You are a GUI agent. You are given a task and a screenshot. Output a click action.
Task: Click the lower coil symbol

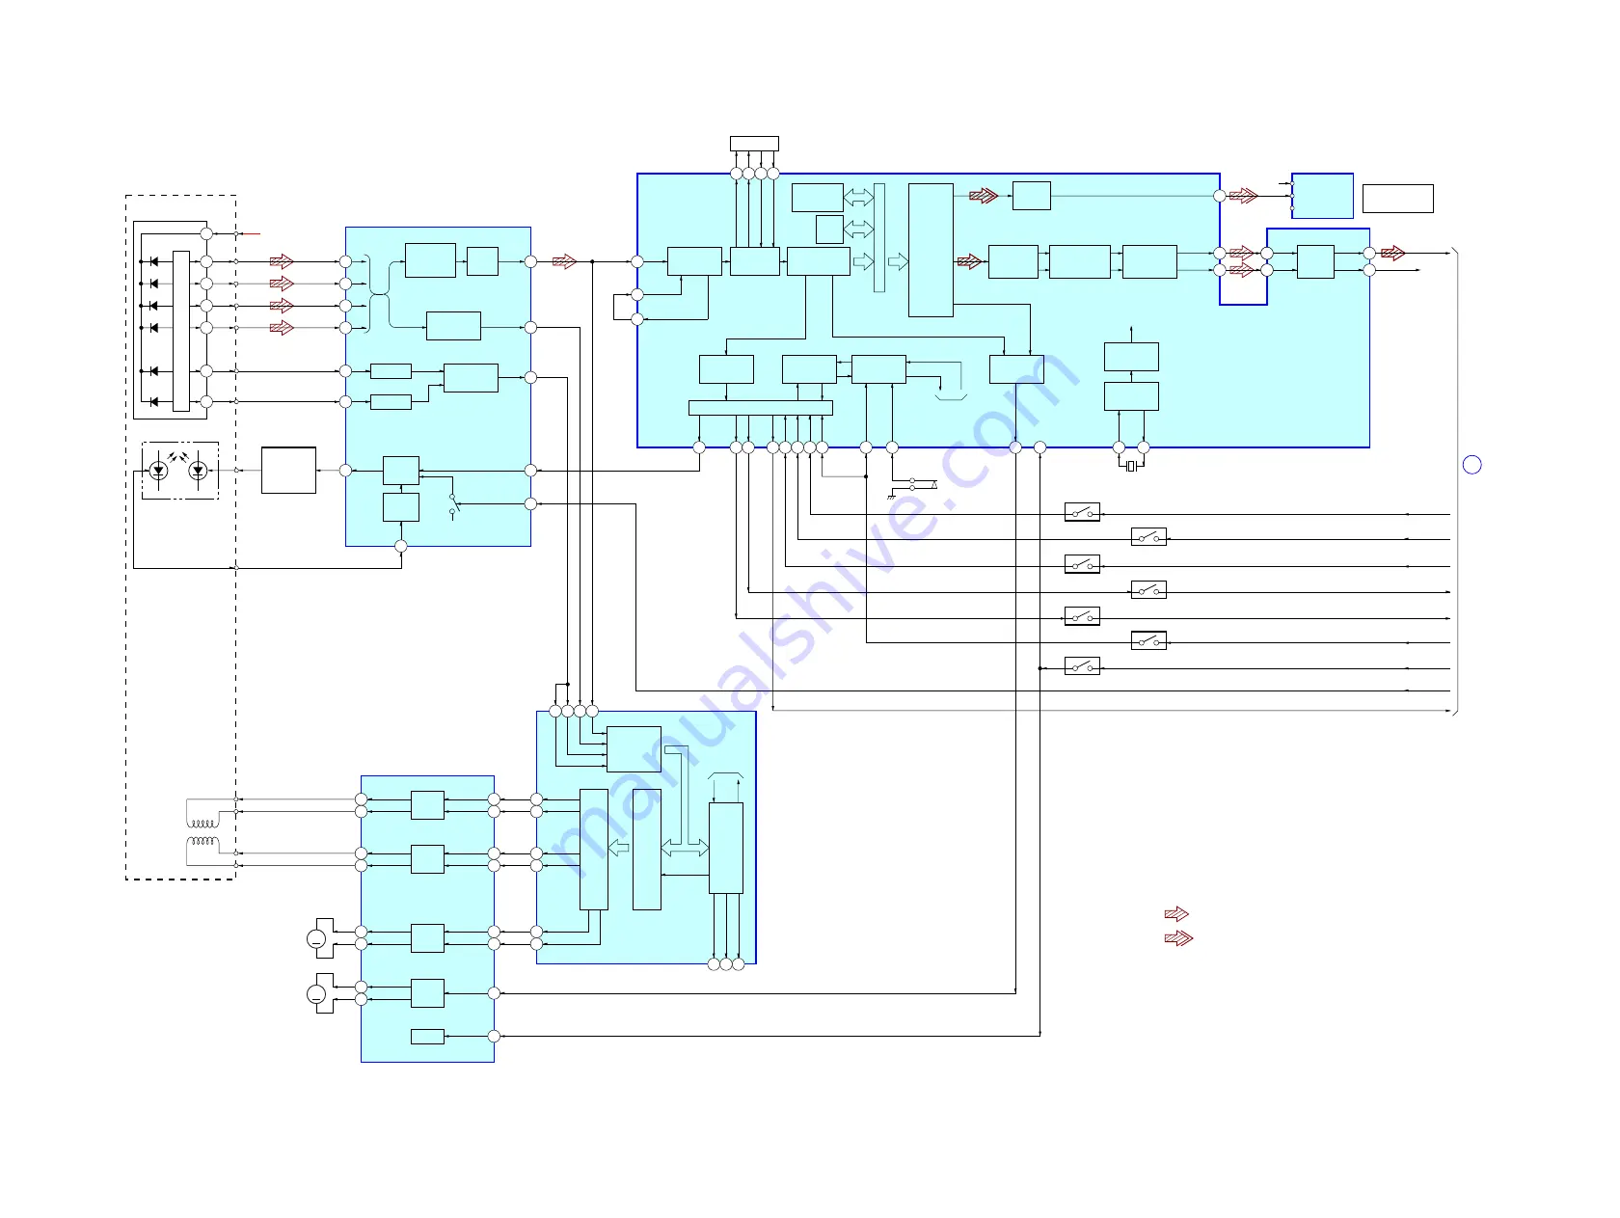pyautogui.click(x=202, y=842)
